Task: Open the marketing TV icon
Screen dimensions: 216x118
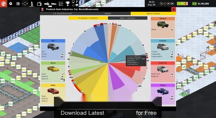Action: pyautogui.click(x=39, y=3)
